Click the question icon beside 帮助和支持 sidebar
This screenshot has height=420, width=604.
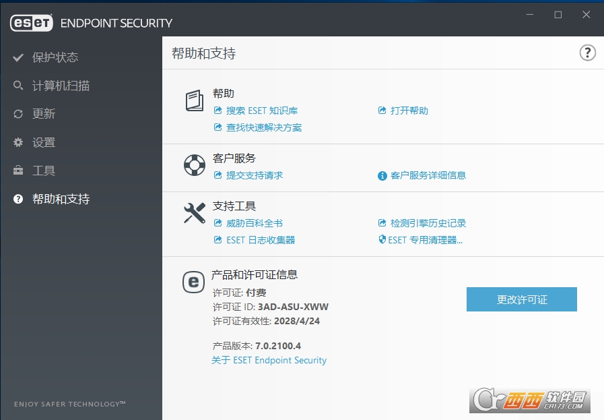pyautogui.click(x=18, y=199)
